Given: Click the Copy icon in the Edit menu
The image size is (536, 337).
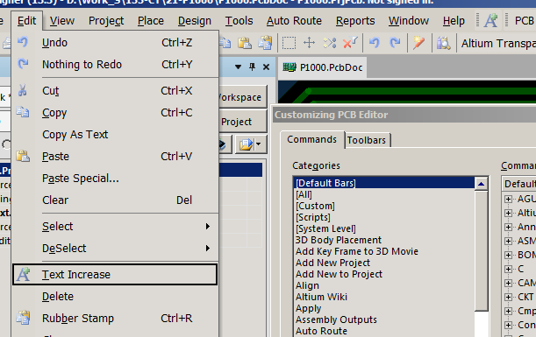Looking at the screenshot, I should tap(23, 112).
